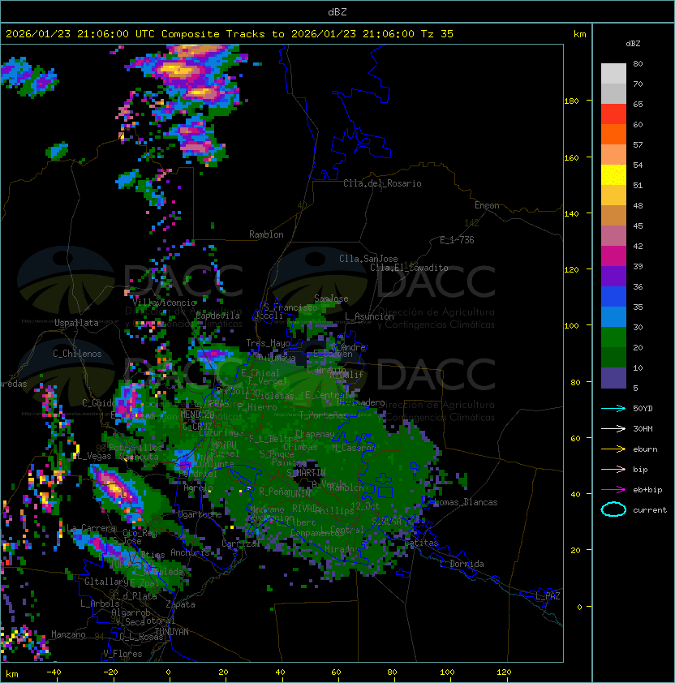Click the 'C_Guido' map label

[x=99, y=403]
